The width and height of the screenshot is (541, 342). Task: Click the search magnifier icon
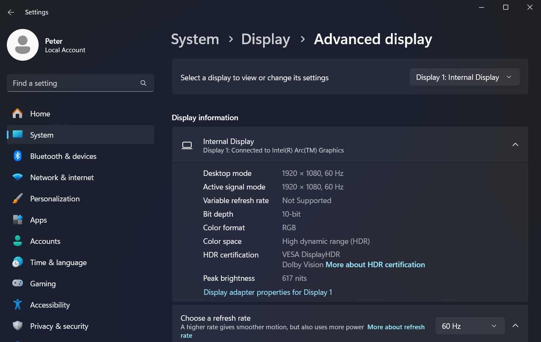(x=143, y=83)
